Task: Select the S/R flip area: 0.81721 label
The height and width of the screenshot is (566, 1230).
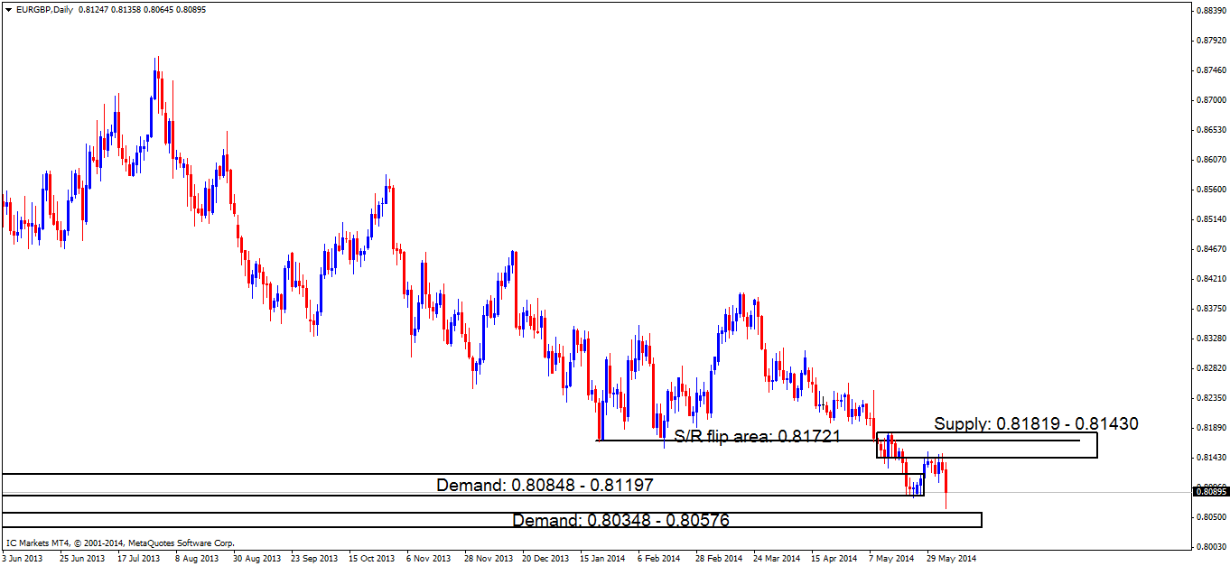Action: [x=758, y=436]
